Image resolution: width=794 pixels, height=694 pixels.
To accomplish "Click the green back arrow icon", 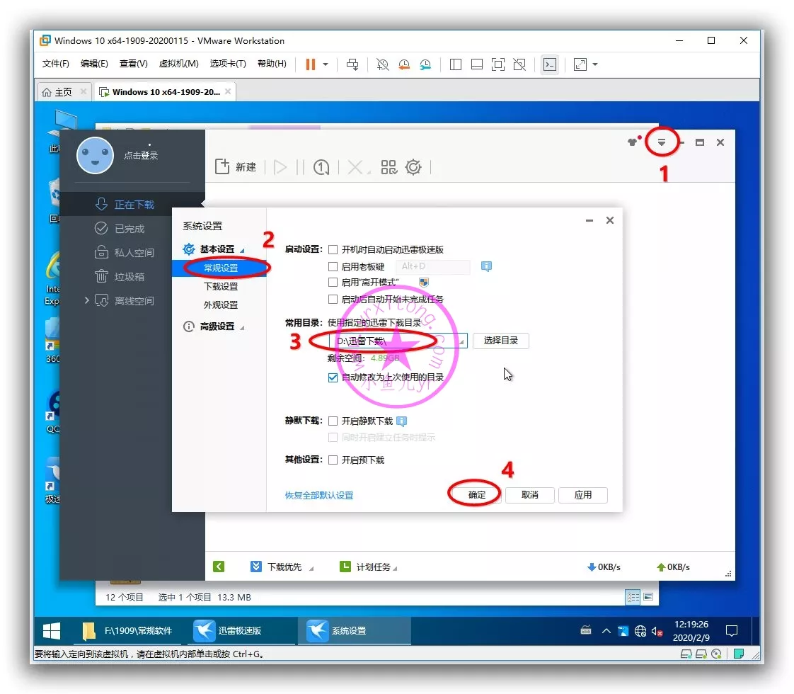I will 219,567.
